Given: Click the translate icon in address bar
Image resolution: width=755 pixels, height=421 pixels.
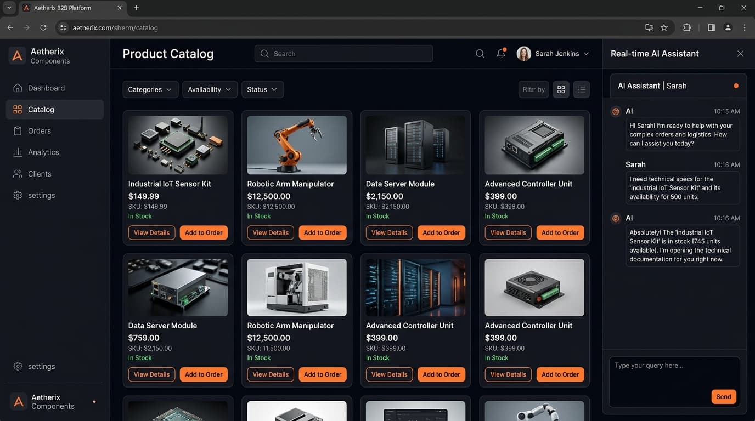Looking at the screenshot, I should tap(649, 27).
